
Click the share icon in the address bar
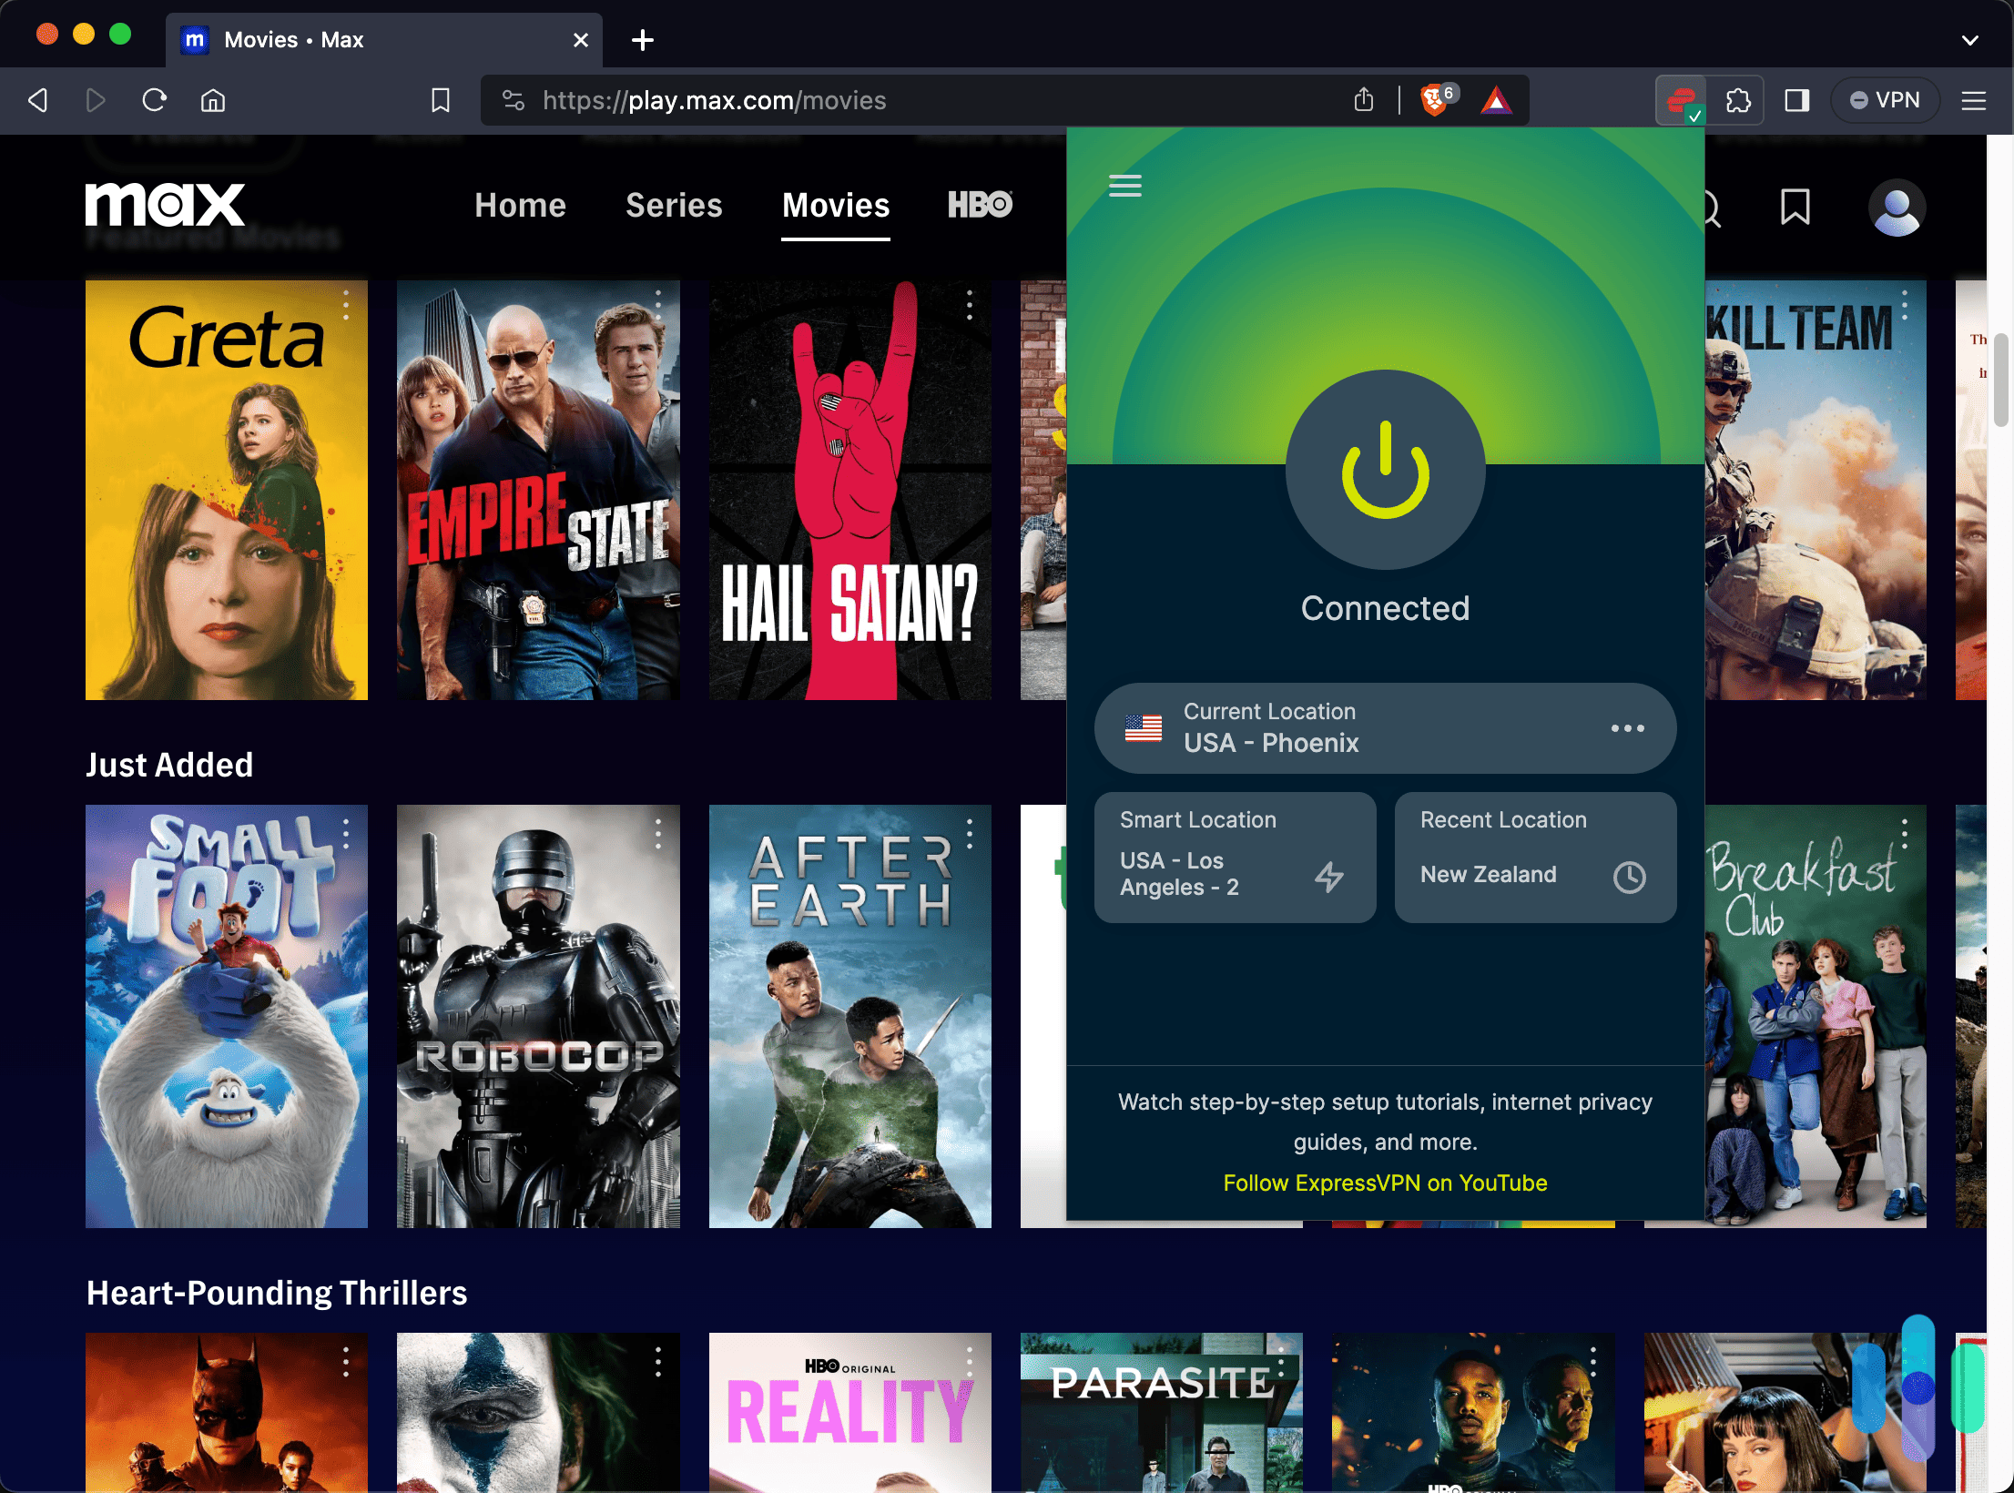[x=1364, y=100]
